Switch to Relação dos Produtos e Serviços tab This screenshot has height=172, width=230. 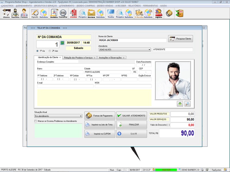click(x=80, y=58)
